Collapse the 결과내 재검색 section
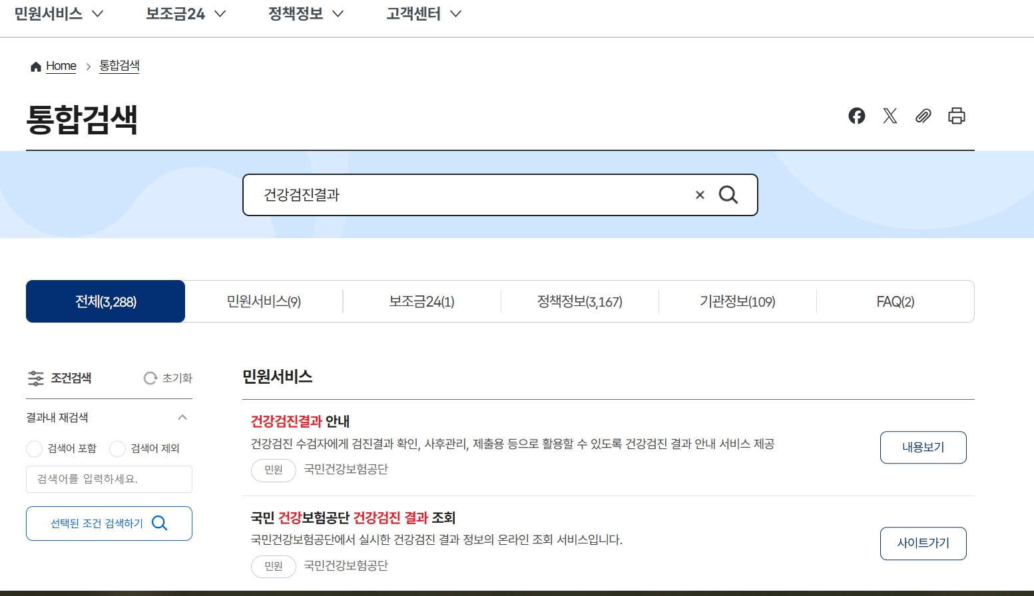Screen dimensions: 1034x596 coord(183,418)
